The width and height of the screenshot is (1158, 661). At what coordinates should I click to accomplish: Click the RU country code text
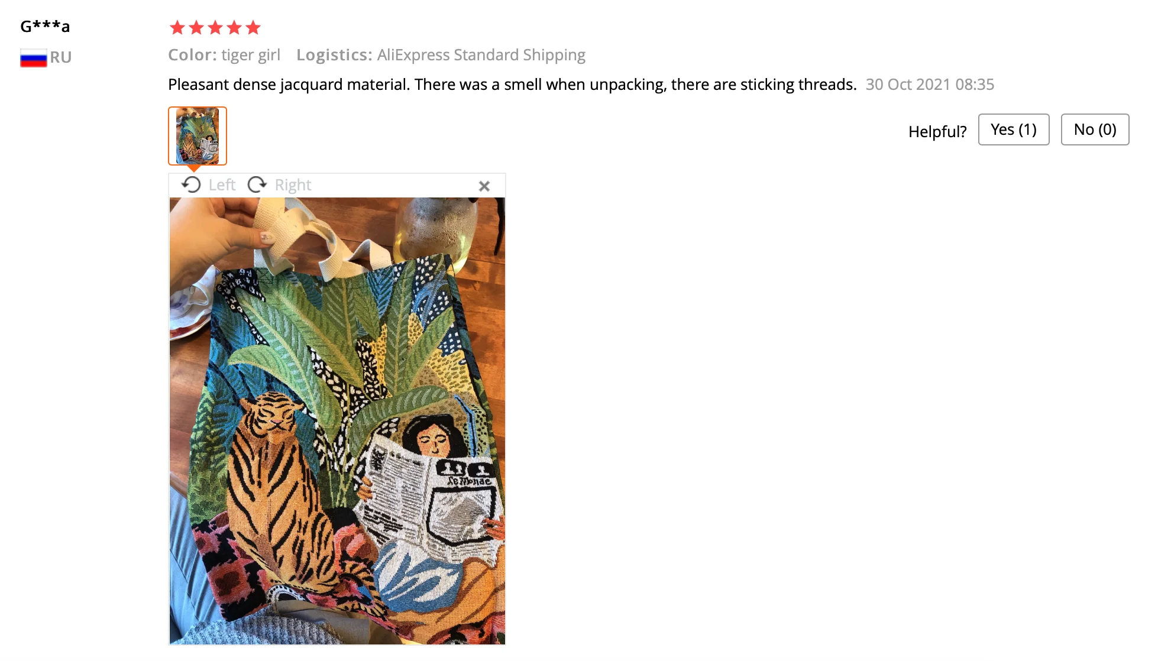point(61,57)
